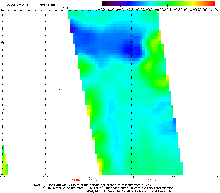
Task: Click latitude label 30
Action: 2,10
